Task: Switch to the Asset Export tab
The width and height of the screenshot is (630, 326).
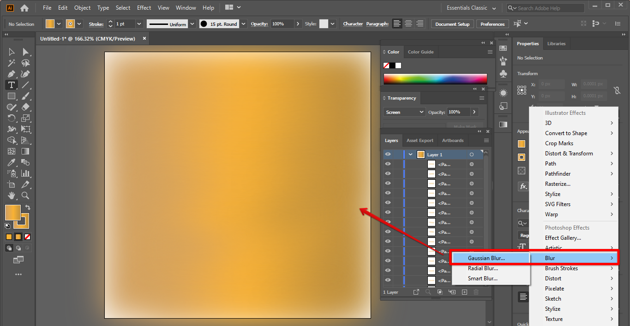Action: tap(420, 140)
